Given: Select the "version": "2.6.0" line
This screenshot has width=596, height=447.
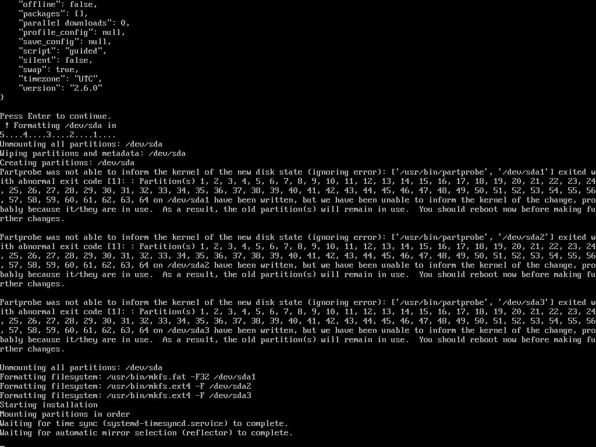Looking at the screenshot, I should [61, 88].
